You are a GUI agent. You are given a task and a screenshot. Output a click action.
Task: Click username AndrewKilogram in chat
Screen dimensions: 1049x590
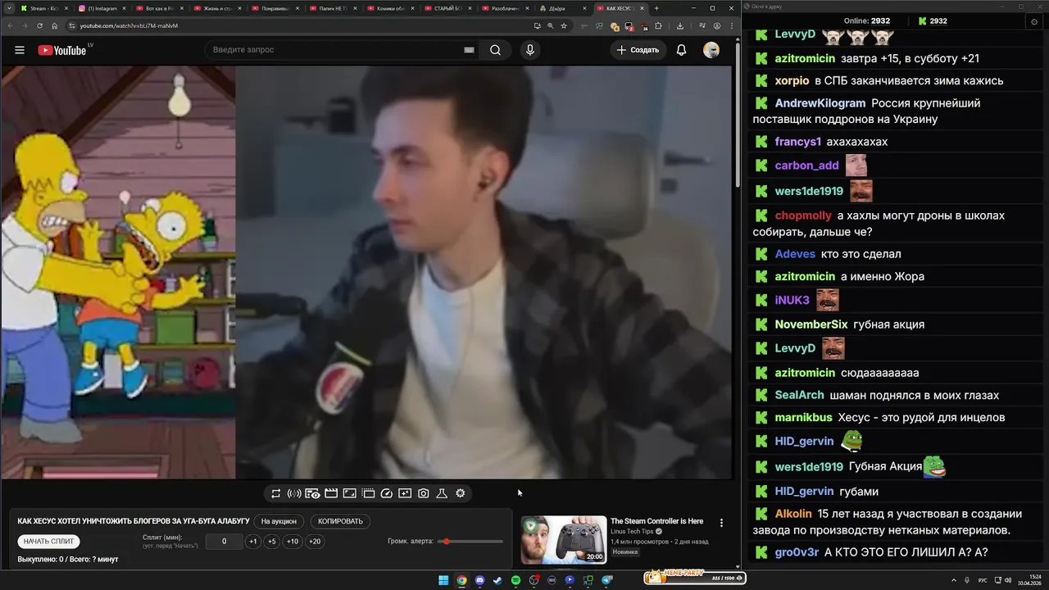pos(820,103)
